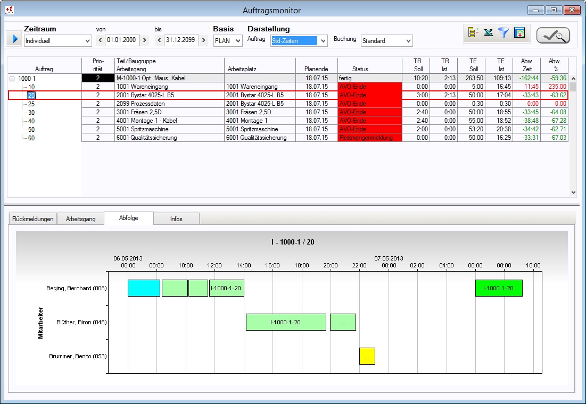Image resolution: width=586 pixels, height=404 pixels.
Task: Click Beging's light green I-1000-1-20 bar
Action: (x=227, y=288)
